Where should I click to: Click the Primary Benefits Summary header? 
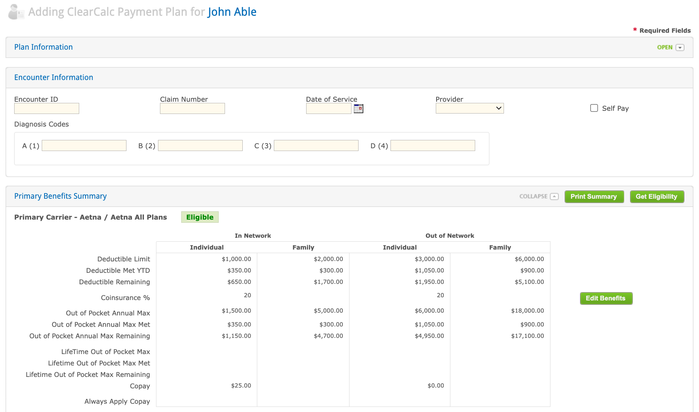[x=60, y=196]
